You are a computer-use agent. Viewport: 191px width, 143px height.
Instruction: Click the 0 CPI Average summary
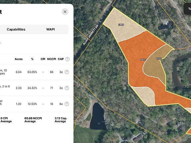coord(6,120)
